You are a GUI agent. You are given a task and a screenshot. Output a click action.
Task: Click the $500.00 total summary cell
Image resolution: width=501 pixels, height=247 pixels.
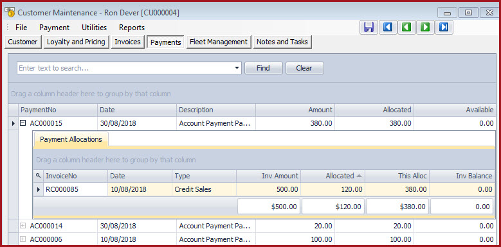coord(269,207)
